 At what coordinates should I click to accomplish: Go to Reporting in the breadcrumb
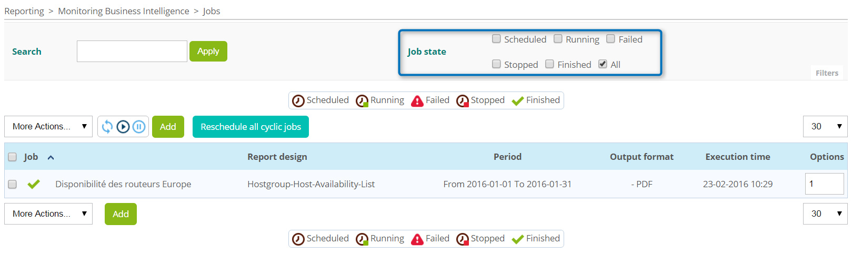pos(24,11)
